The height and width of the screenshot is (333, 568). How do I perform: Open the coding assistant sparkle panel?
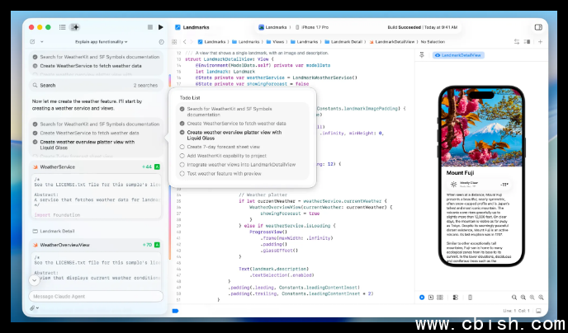tap(75, 27)
